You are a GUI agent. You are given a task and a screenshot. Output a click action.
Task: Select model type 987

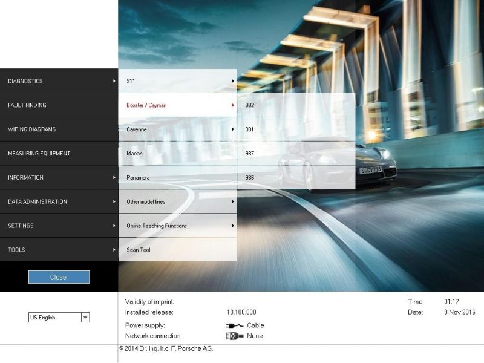296,153
